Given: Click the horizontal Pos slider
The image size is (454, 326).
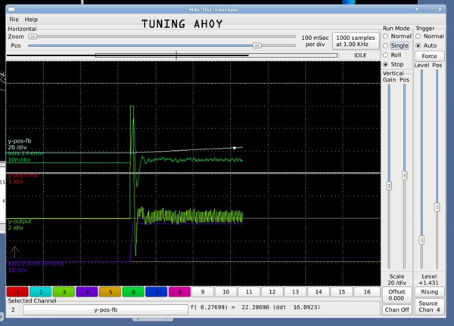Looking at the screenshot, I should click(257, 45).
